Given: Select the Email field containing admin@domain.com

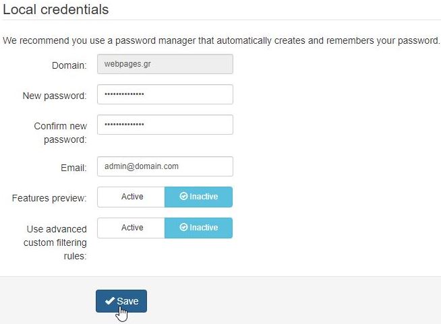Looking at the screenshot, I should pos(165,166).
